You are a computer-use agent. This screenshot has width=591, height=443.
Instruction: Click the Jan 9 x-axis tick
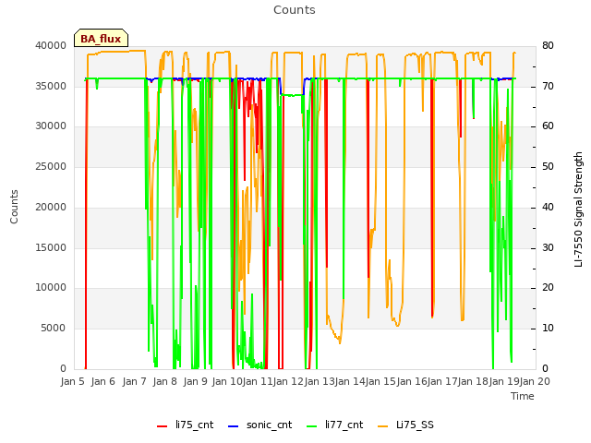click(x=195, y=381)
